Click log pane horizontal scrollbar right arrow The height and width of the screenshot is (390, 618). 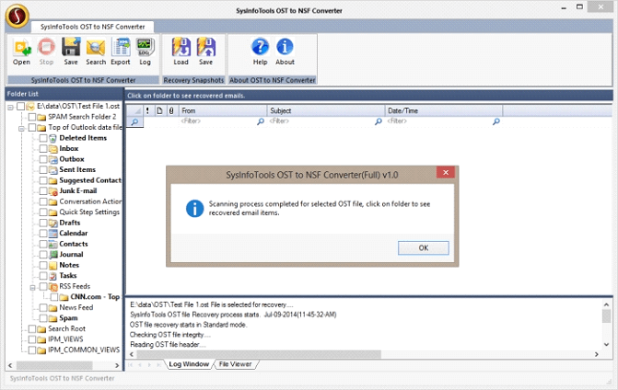597,354
